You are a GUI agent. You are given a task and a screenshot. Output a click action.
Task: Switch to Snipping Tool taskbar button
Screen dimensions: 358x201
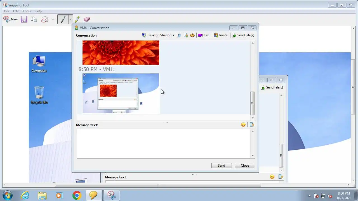[111, 195]
